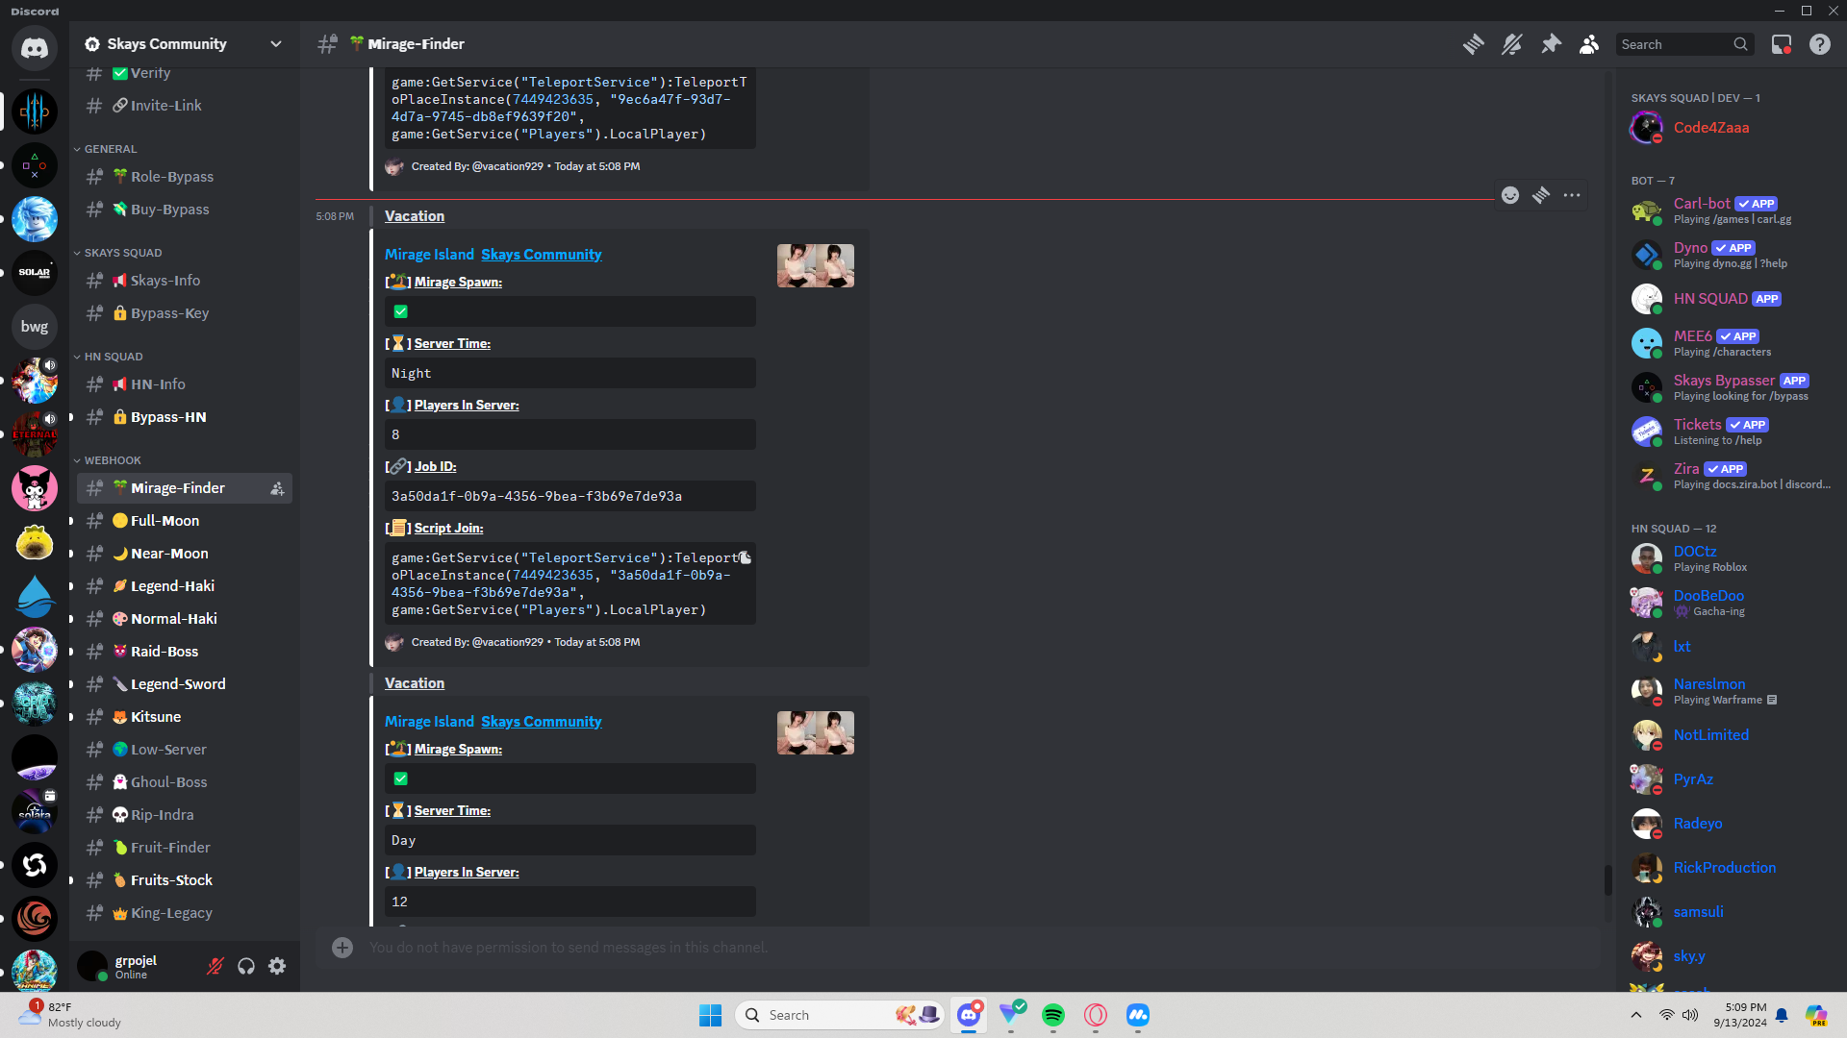Viewport: 1847px width, 1038px height.
Task: Open volume speaker icon in tray
Action: coord(1690,1015)
